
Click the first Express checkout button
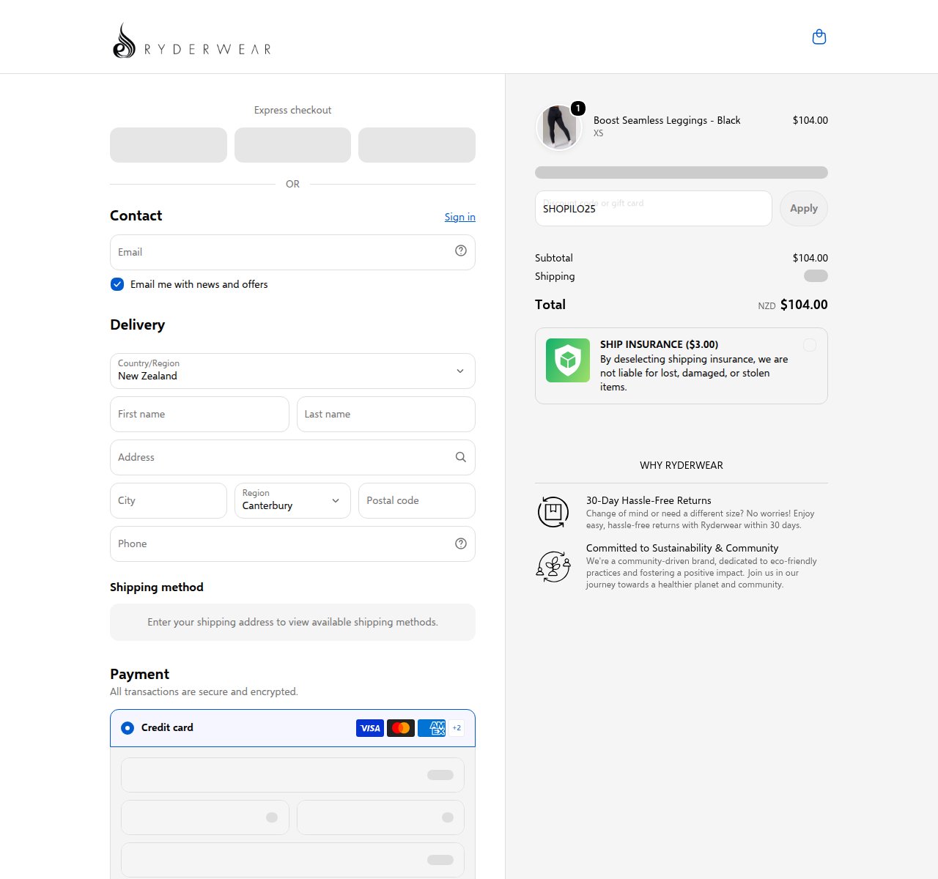(x=169, y=145)
